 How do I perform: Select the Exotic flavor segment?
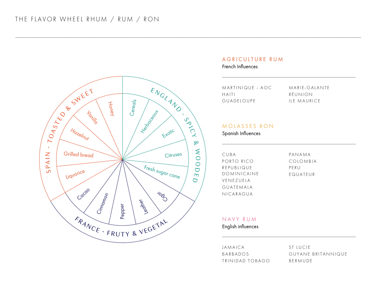pyautogui.click(x=168, y=133)
